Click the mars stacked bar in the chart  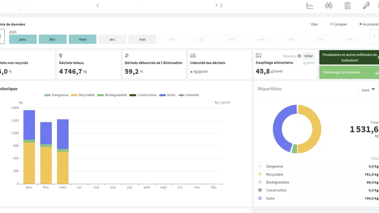click(x=63, y=151)
